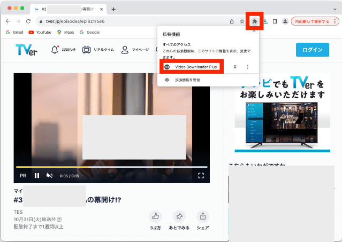Close the extensions popup
The image size is (342, 242).
254,31
